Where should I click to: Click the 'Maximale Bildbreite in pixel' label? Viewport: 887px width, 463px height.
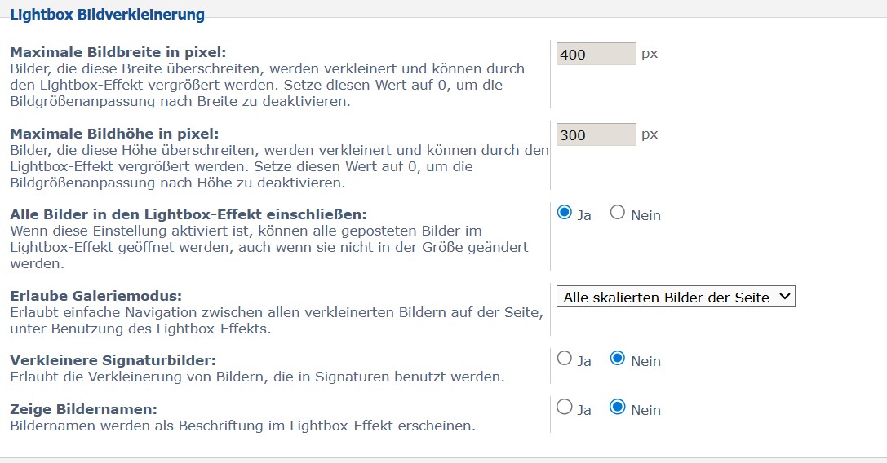pyautogui.click(x=118, y=52)
